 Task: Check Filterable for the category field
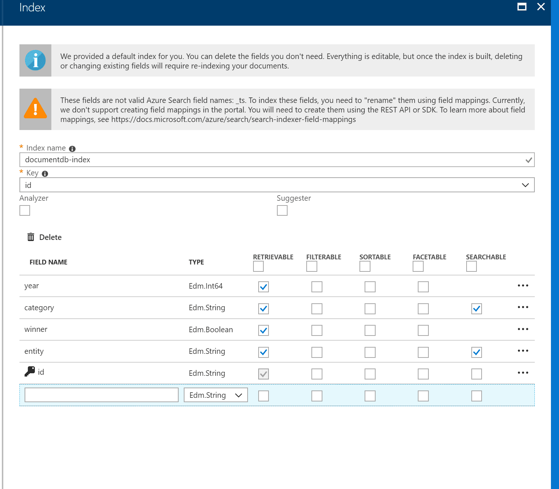coord(317,309)
